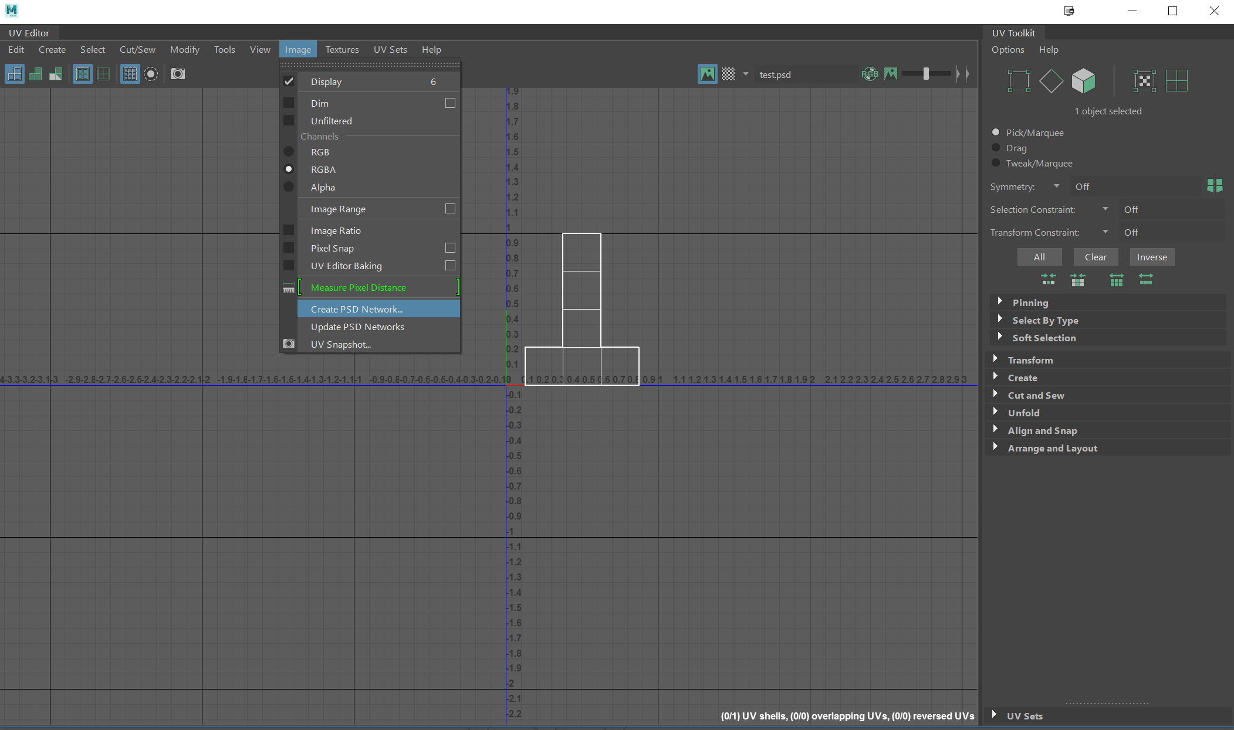
Task: Click the Update PSD Networks option
Action: pos(357,326)
